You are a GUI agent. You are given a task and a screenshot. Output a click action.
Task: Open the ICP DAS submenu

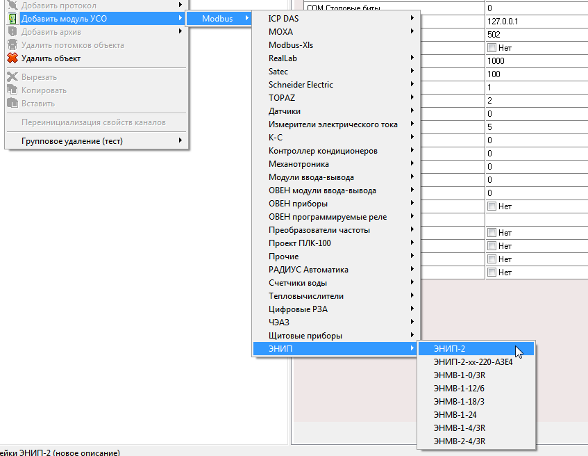tap(337, 18)
